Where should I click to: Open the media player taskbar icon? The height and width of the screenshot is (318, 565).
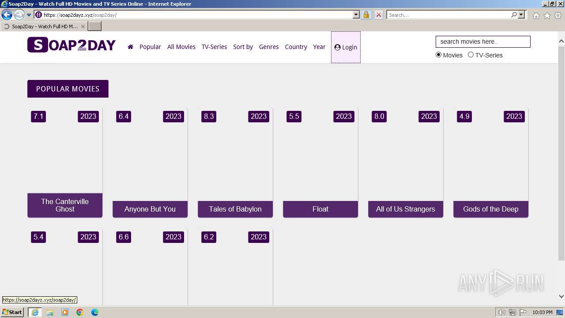tap(65, 312)
